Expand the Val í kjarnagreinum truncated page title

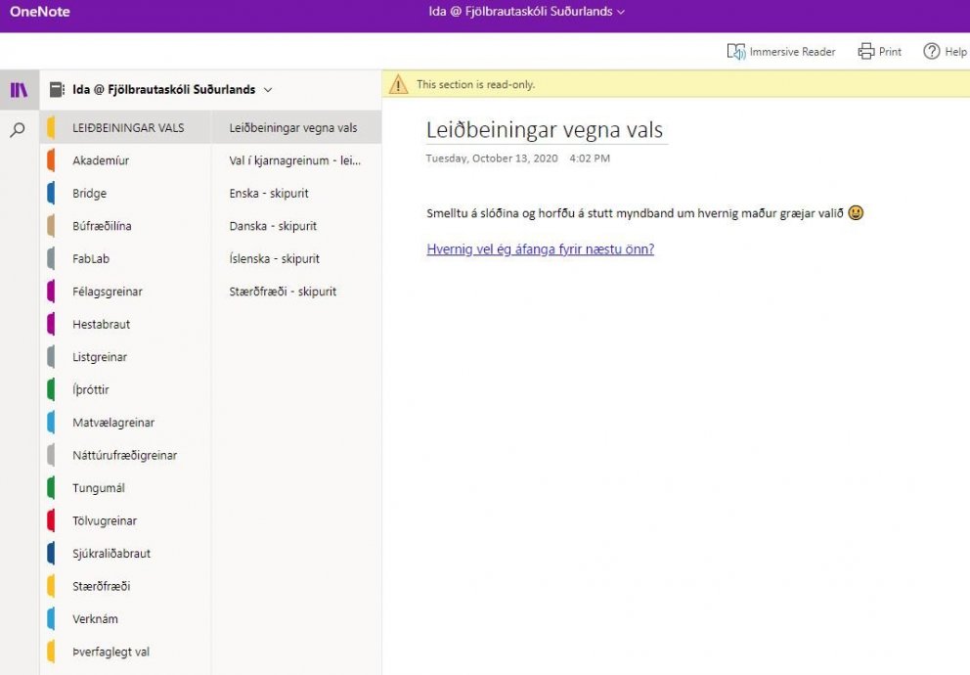pos(293,160)
